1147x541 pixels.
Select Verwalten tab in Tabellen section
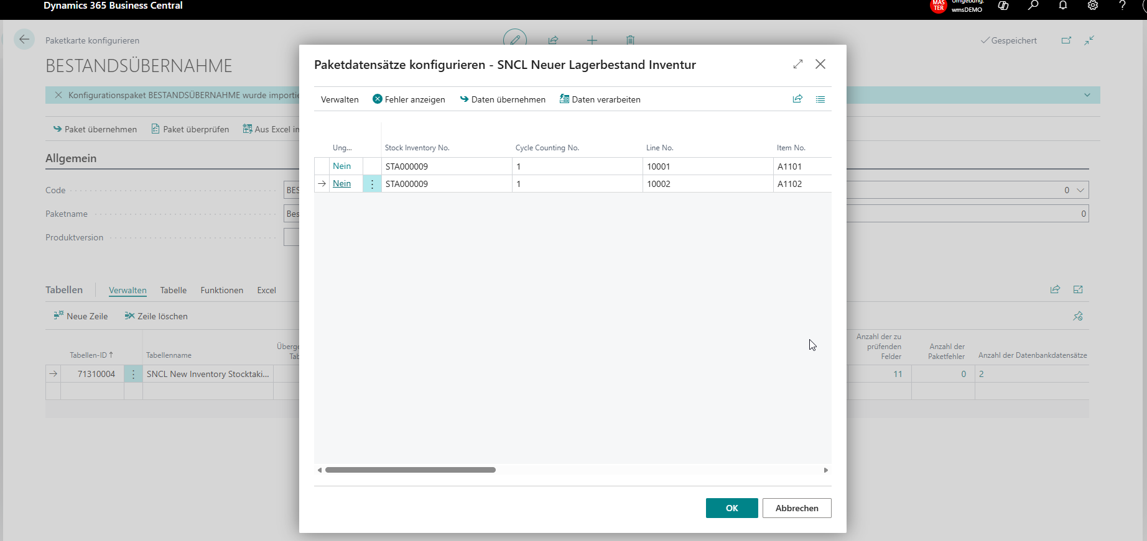point(128,290)
